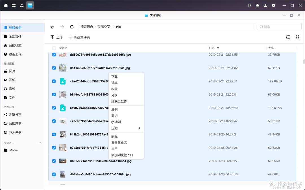Screen dimensions: 305x190
Task: Click the network topology icon in top bar
Action: point(22,5)
